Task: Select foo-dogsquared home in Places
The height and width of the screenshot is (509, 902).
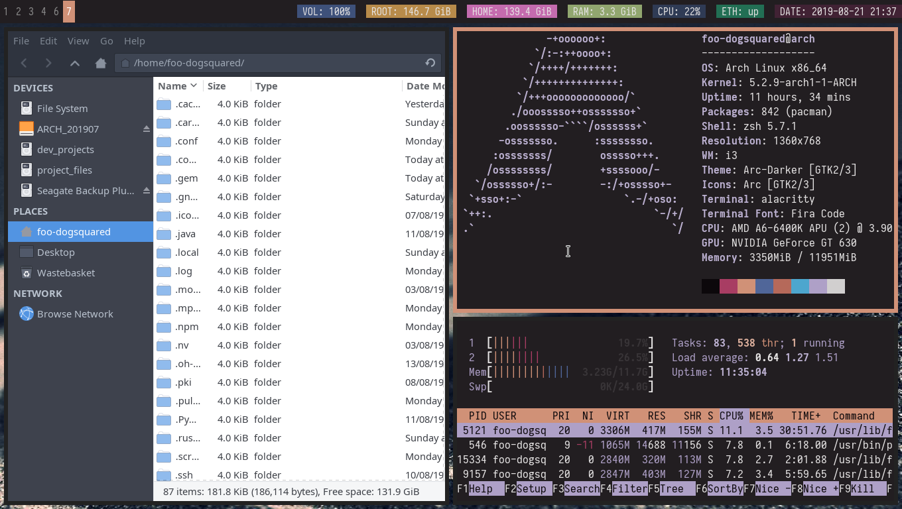Action: click(x=80, y=232)
